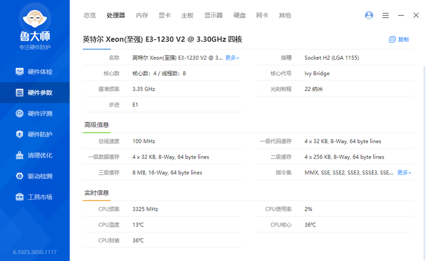Click the 一级代码缓存 cache value

[x=343, y=141]
